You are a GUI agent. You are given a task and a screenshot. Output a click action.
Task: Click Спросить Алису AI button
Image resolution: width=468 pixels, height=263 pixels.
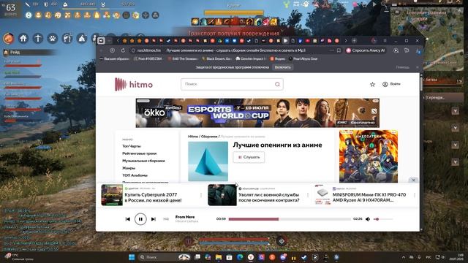click(366, 50)
